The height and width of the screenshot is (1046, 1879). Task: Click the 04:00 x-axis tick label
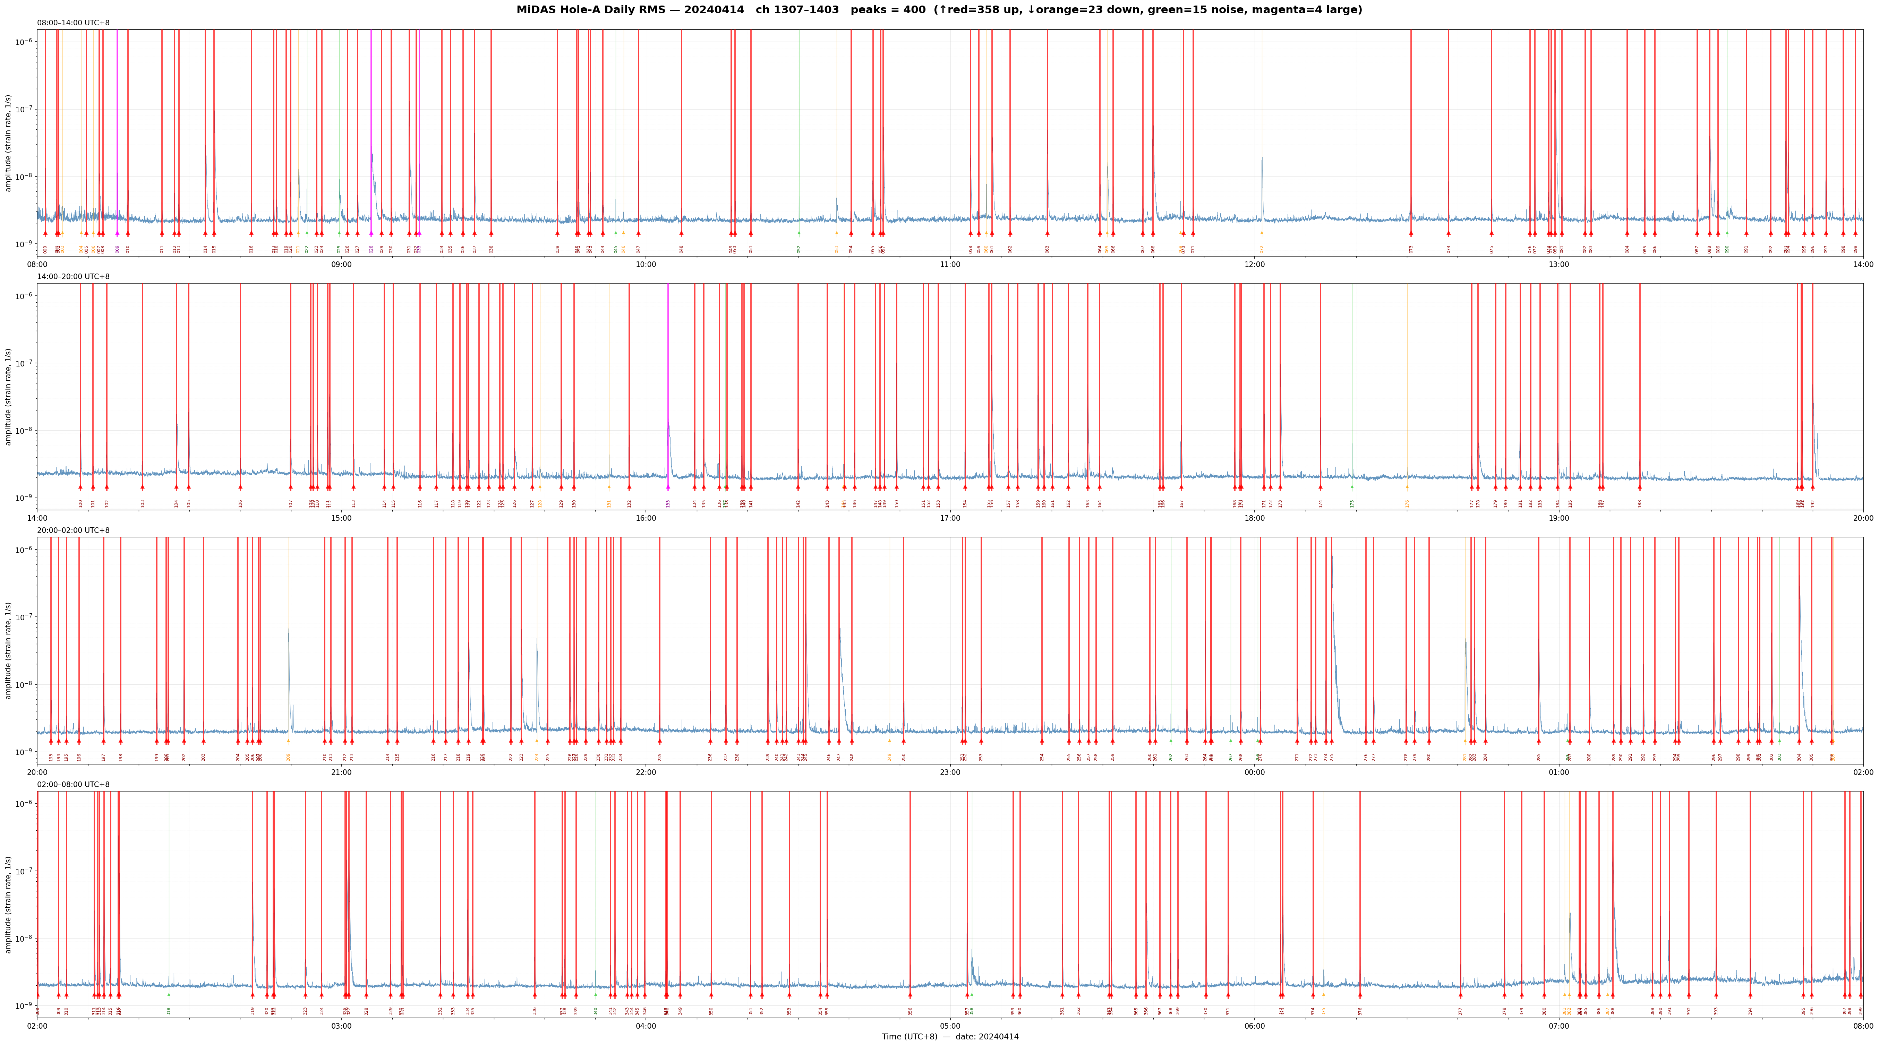(x=646, y=1026)
